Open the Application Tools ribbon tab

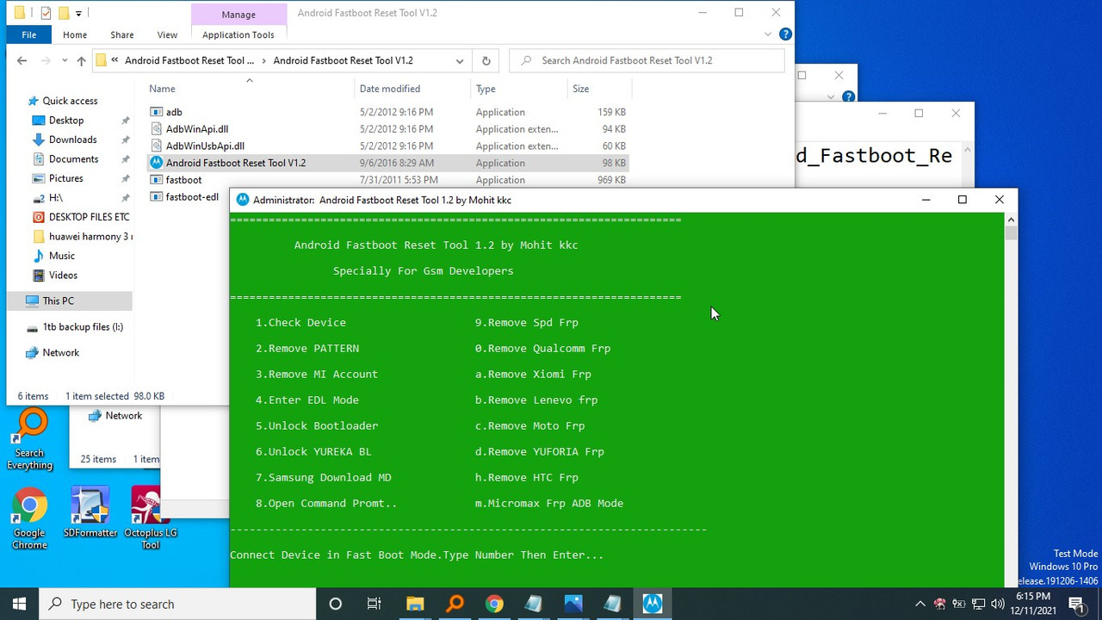coord(238,34)
